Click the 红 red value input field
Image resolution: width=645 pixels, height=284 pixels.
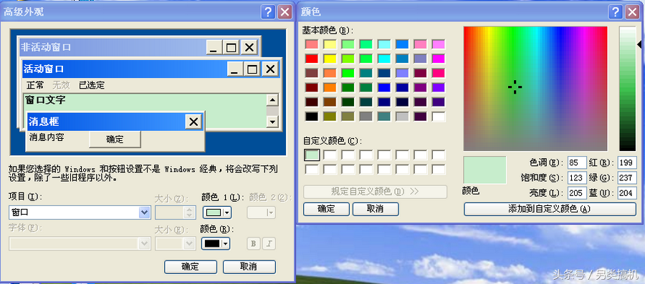pyautogui.click(x=627, y=162)
